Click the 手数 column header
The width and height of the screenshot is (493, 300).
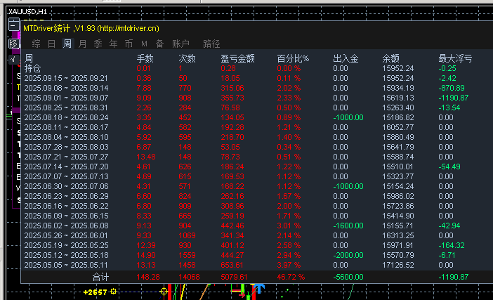pyautogui.click(x=145, y=58)
